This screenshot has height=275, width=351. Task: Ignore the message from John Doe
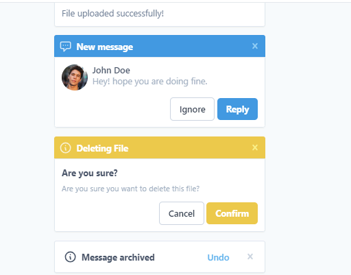pyautogui.click(x=192, y=109)
